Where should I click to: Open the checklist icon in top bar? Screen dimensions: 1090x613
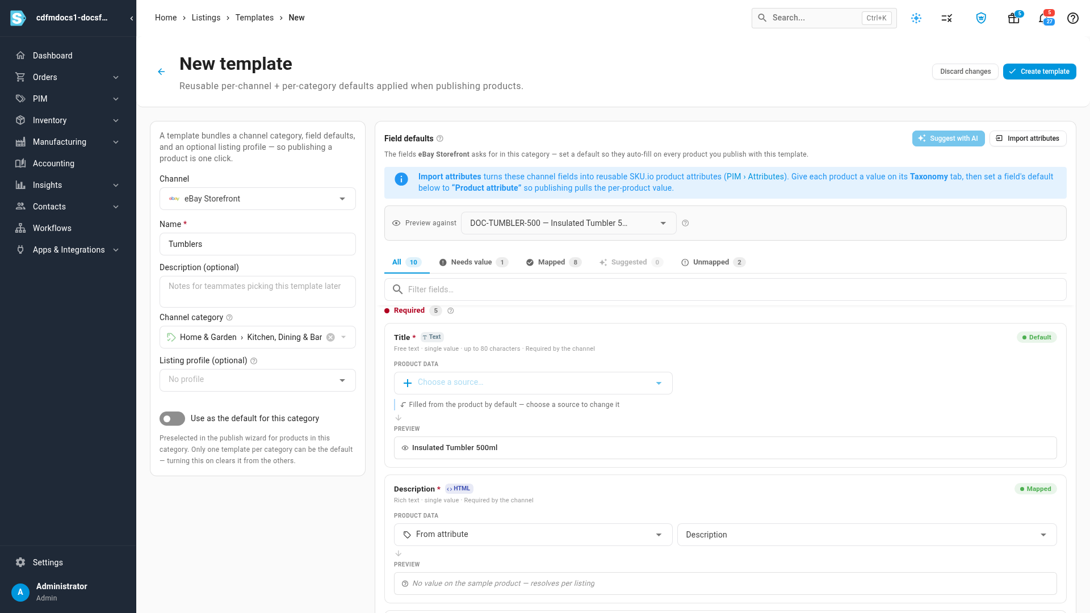[946, 18]
